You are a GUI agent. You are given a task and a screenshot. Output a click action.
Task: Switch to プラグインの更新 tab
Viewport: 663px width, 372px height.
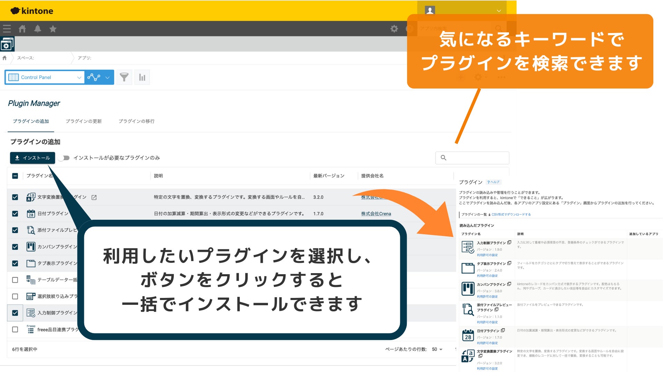click(84, 121)
